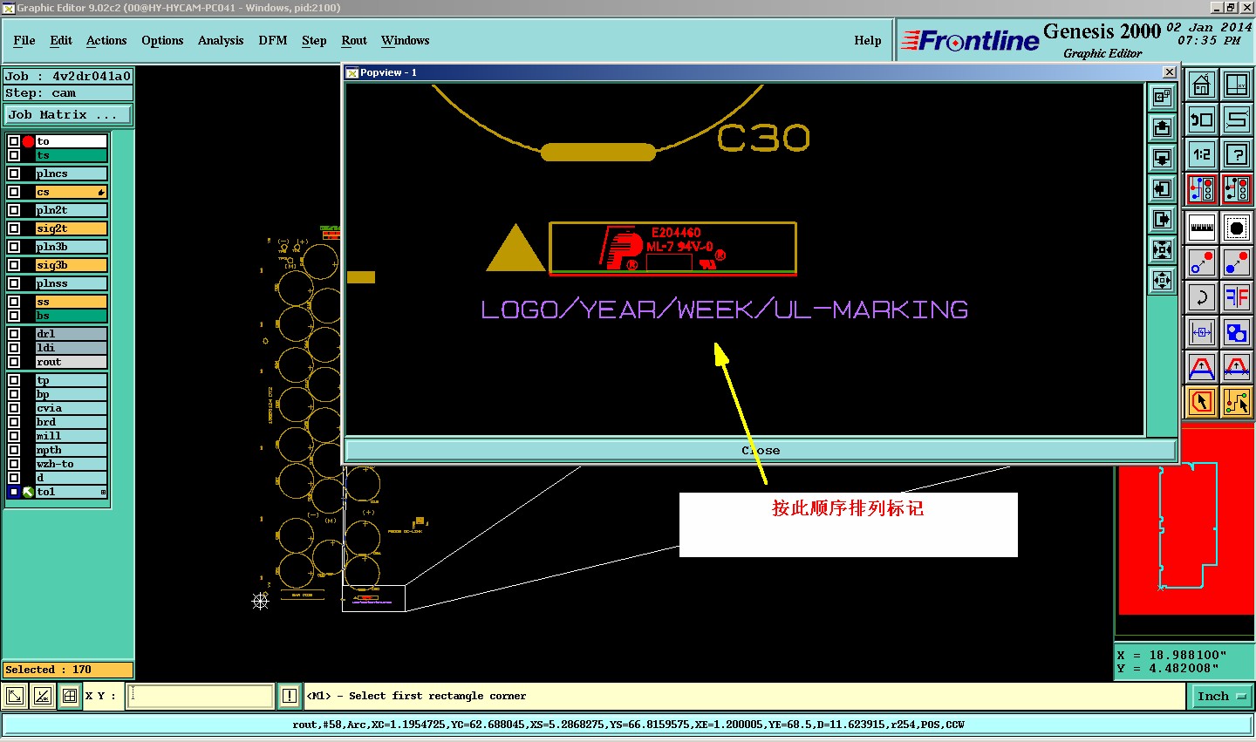Toggle display checkbox for layer sig2t
Screen dimensions: 1256x742
click(x=14, y=228)
